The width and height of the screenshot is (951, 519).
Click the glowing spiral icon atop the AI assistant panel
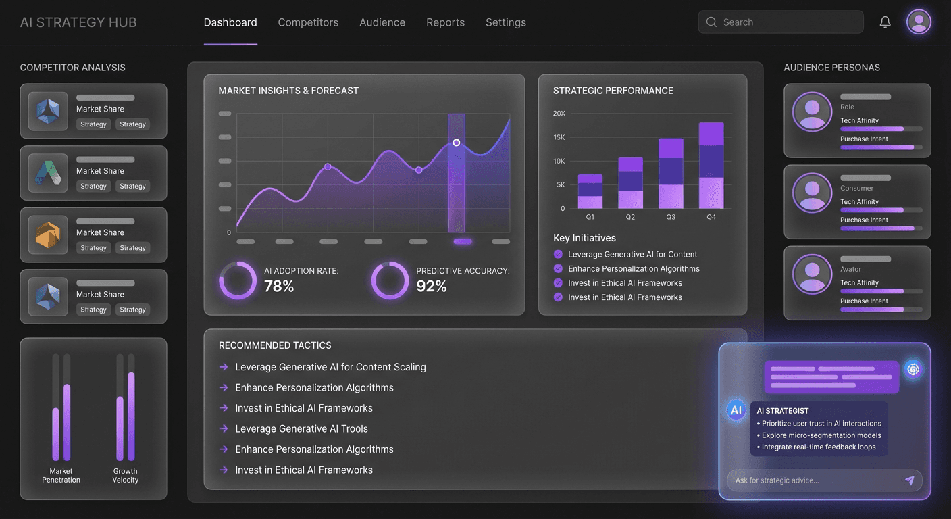click(913, 370)
